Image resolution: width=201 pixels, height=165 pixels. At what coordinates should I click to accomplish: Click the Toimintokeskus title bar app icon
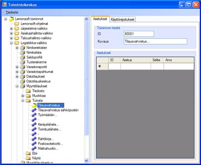tap(4, 5)
